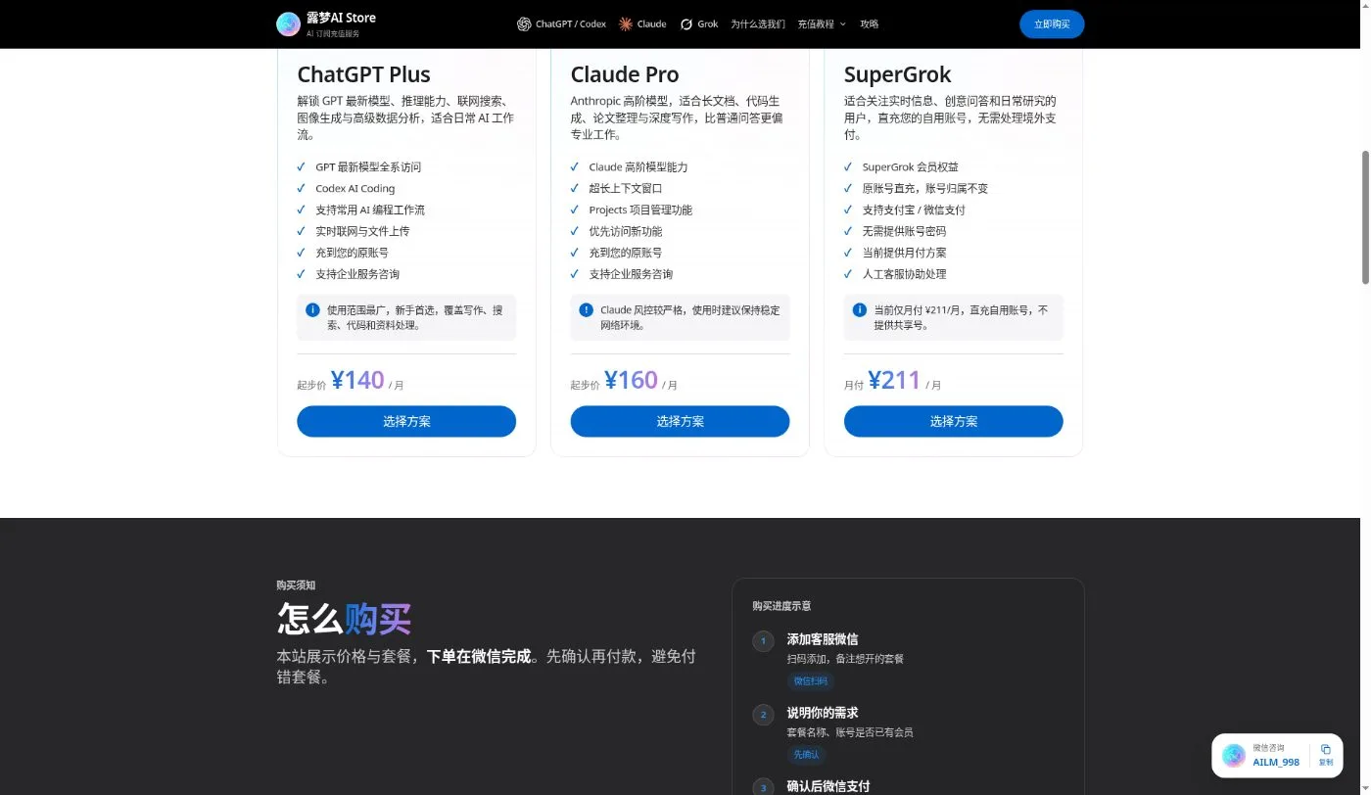The height and width of the screenshot is (795, 1371).
Task: Click checkmark beside Codex AI Coding
Action: [302, 188]
